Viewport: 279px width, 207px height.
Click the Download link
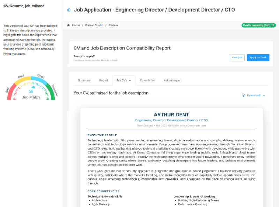254,95
